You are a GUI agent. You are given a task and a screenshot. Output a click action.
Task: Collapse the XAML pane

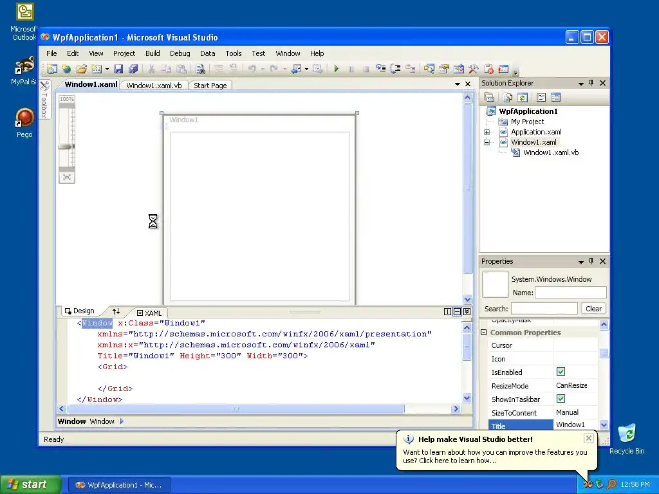point(467,312)
